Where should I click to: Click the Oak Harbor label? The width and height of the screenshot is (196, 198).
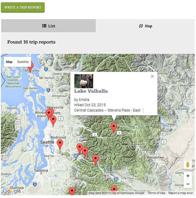tap(30, 88)
